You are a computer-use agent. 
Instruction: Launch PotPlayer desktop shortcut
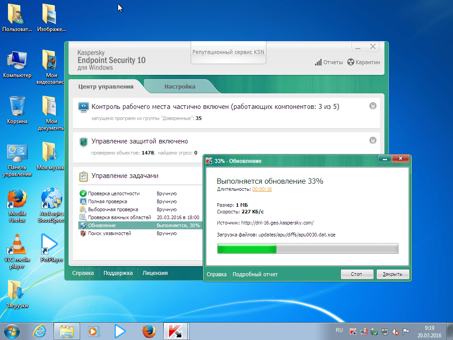click(51, 248)
